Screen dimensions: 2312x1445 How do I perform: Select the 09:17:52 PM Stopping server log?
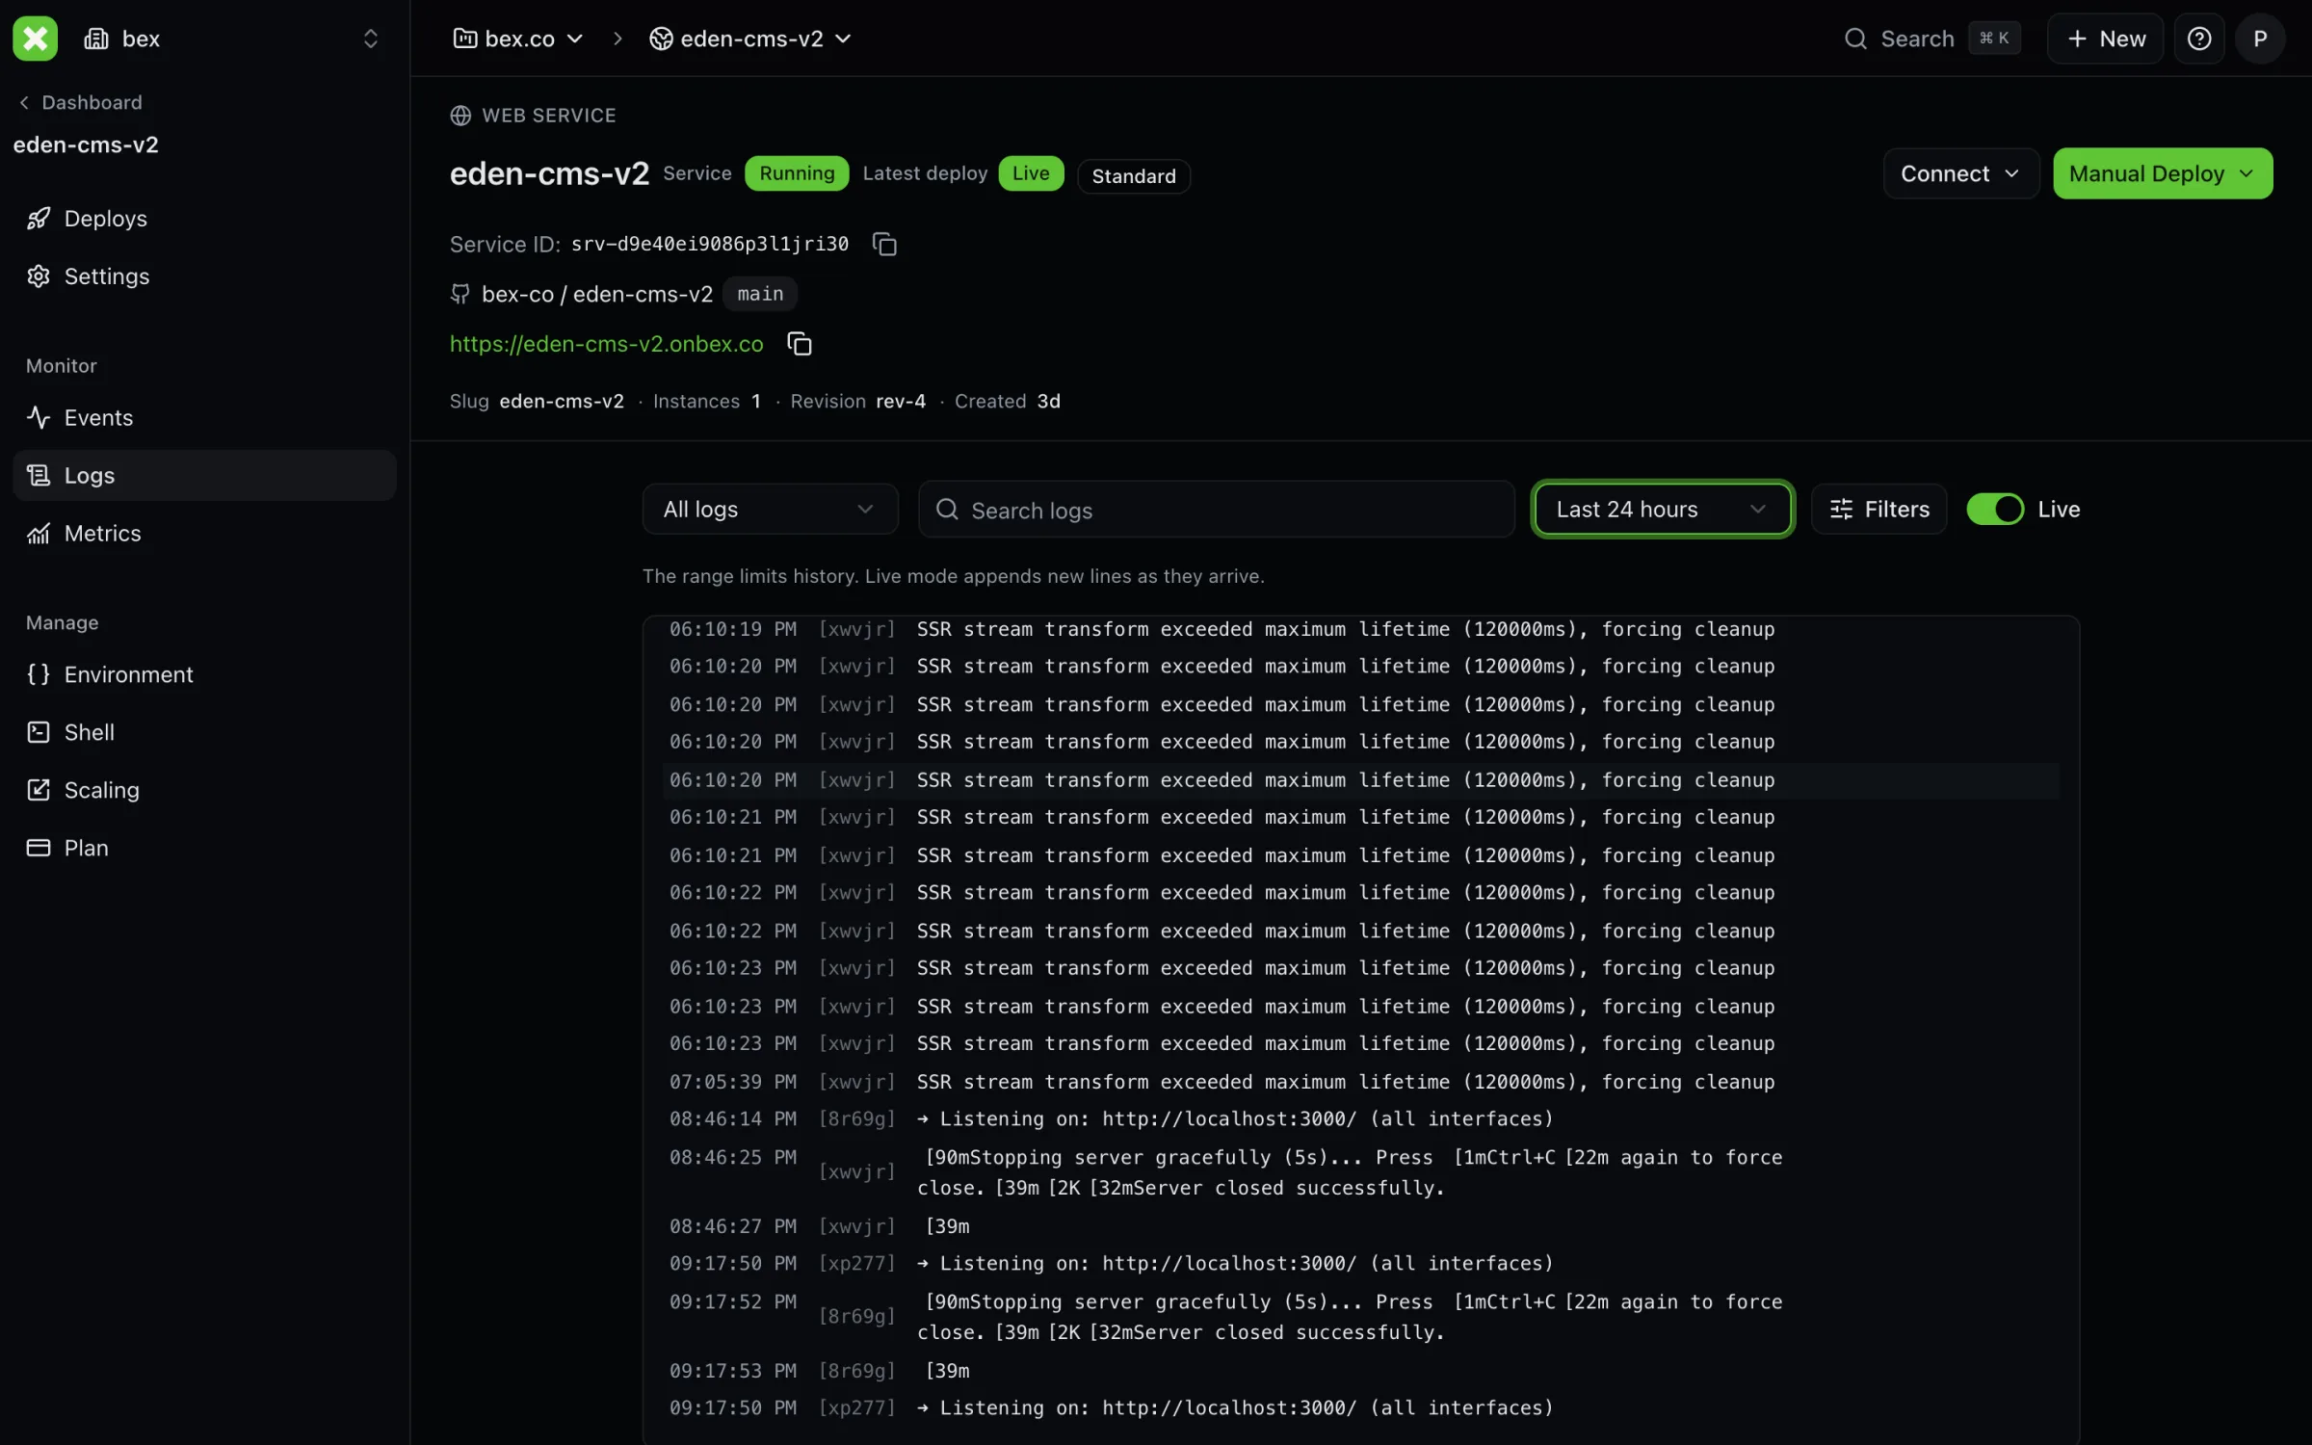click(x=1360, y=1317)
